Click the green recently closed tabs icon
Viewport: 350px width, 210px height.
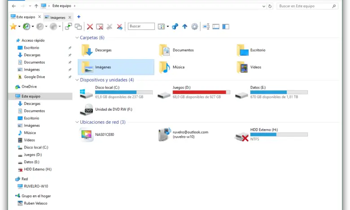point(26,27)
